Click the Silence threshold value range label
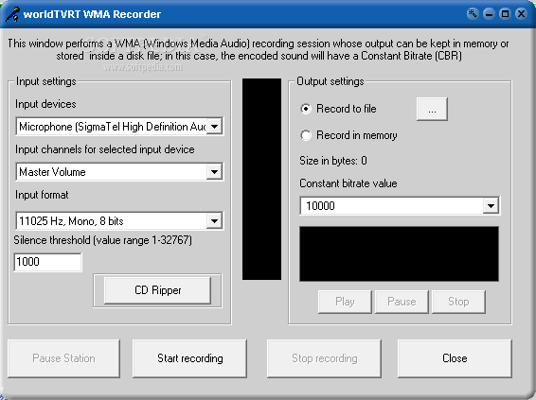This screenshot has width=536, height=400. (103, 240)
